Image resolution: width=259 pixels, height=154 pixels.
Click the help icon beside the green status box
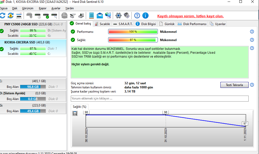click(x=252, y=48)
